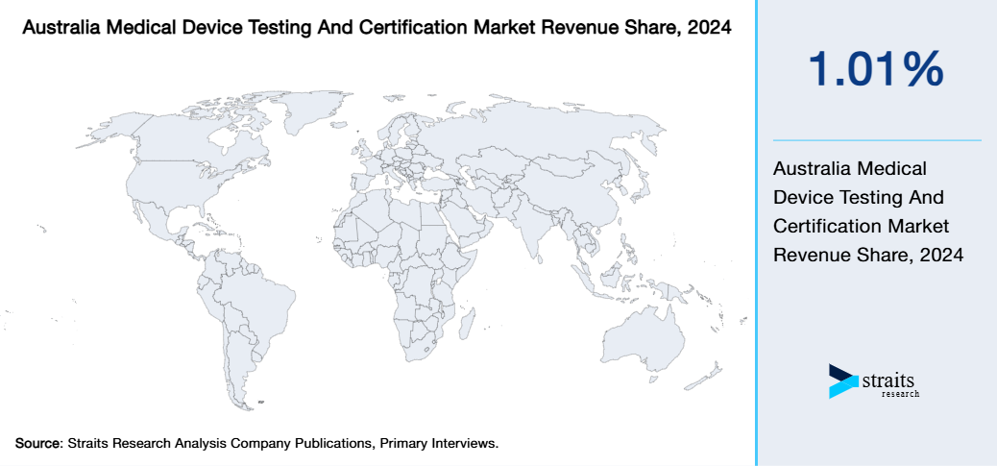Select the 1.01% revenue share value

(876, 68)
